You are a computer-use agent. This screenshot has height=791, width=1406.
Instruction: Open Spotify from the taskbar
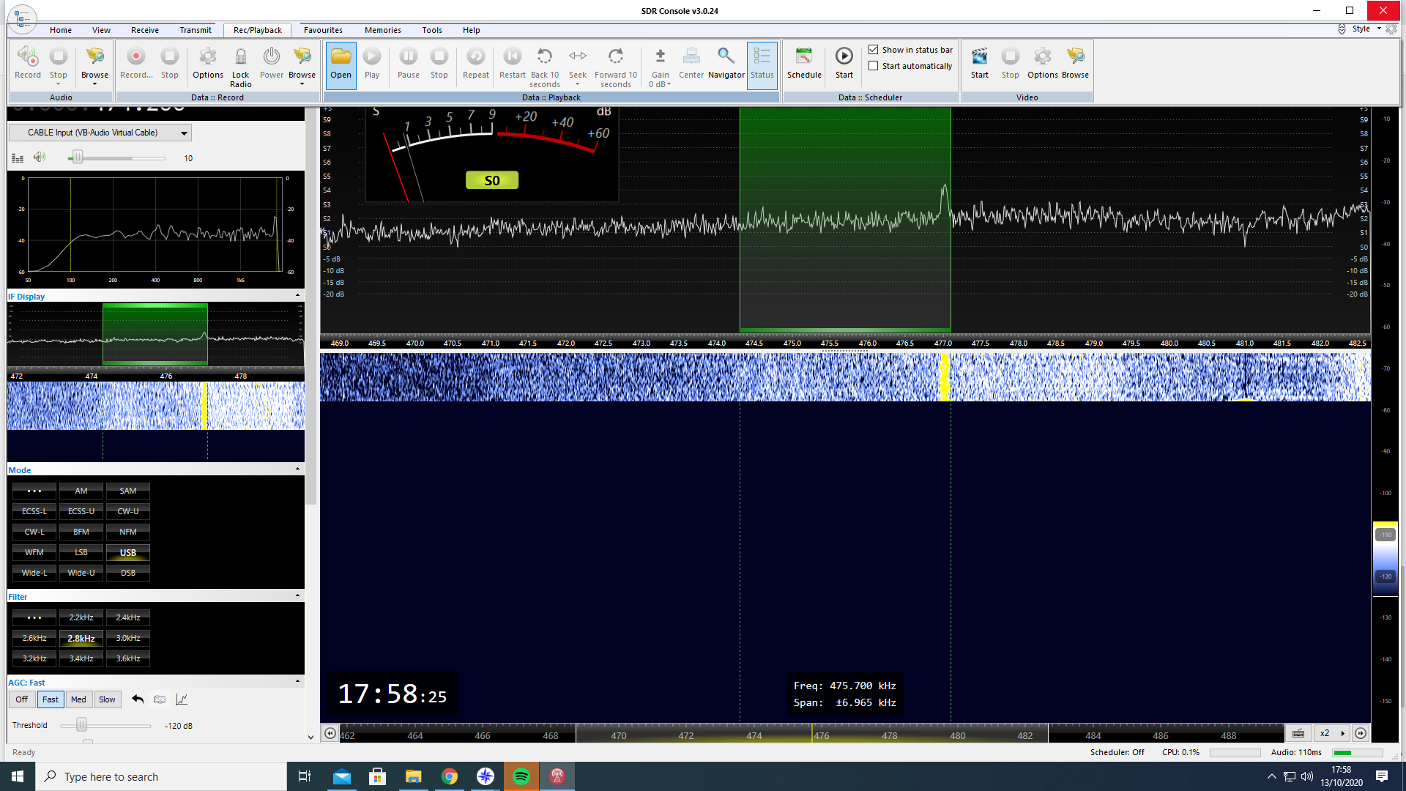(521, 776)
